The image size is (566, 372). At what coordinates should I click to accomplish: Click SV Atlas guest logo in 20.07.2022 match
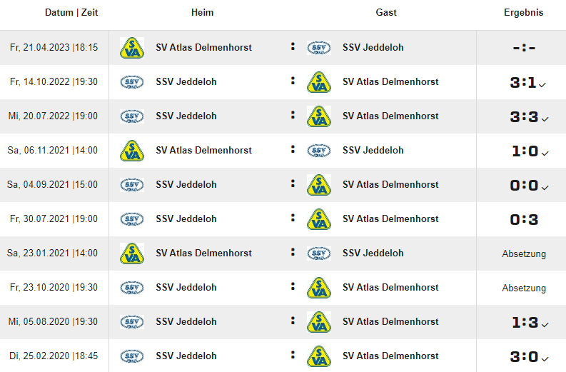point(319,116)
